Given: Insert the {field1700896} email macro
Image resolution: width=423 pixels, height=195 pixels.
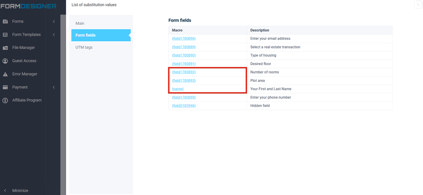Looking at the screenshot, I should 184,39.
